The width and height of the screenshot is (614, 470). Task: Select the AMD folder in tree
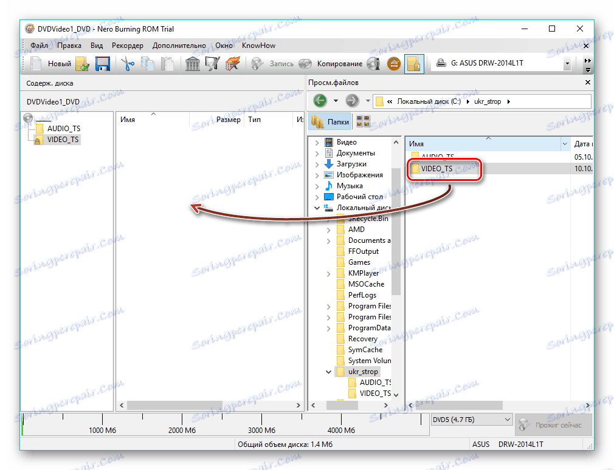click(x=356, y=230)
